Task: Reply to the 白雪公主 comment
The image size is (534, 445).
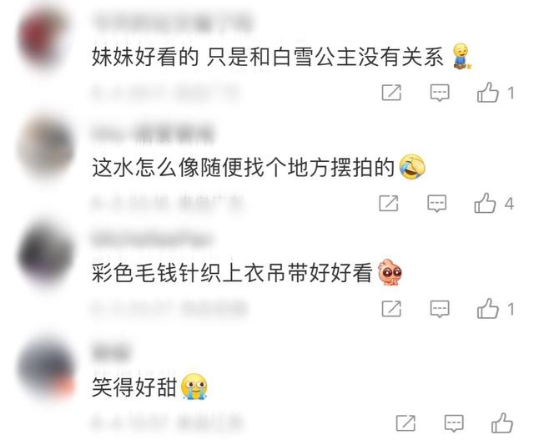Action: (x=440, y=93)
